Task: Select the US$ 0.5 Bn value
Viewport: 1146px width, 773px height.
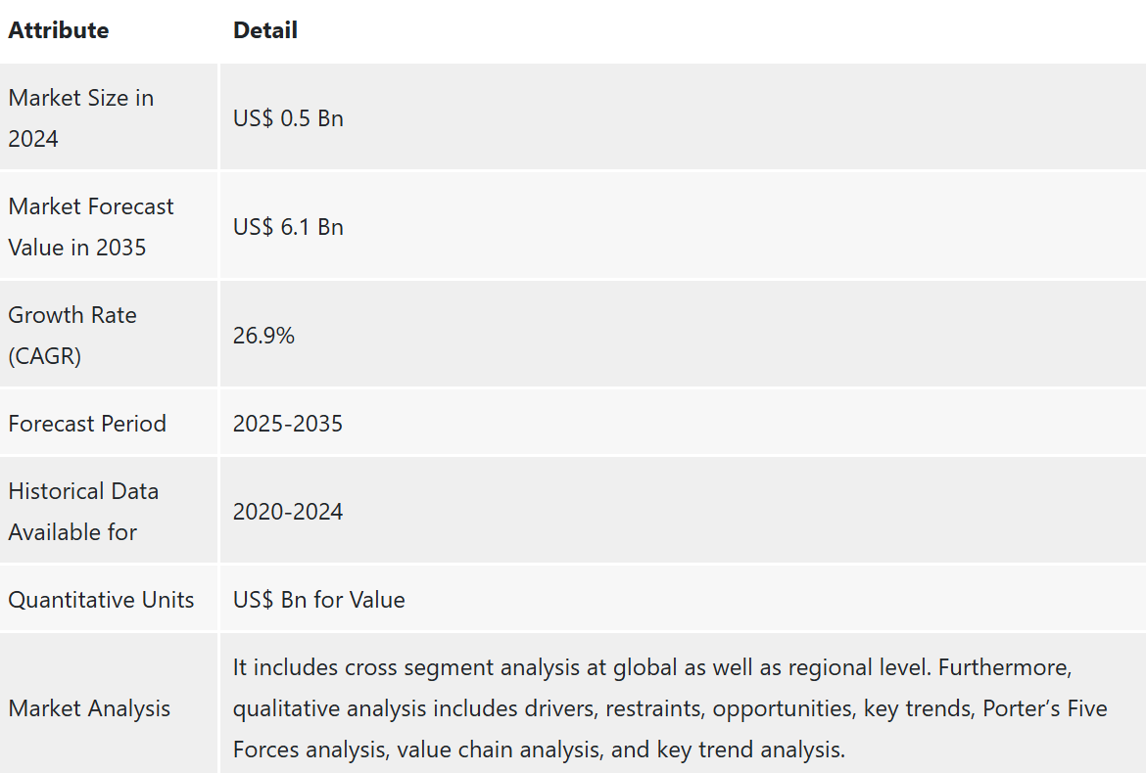Action: coord(288,118)
